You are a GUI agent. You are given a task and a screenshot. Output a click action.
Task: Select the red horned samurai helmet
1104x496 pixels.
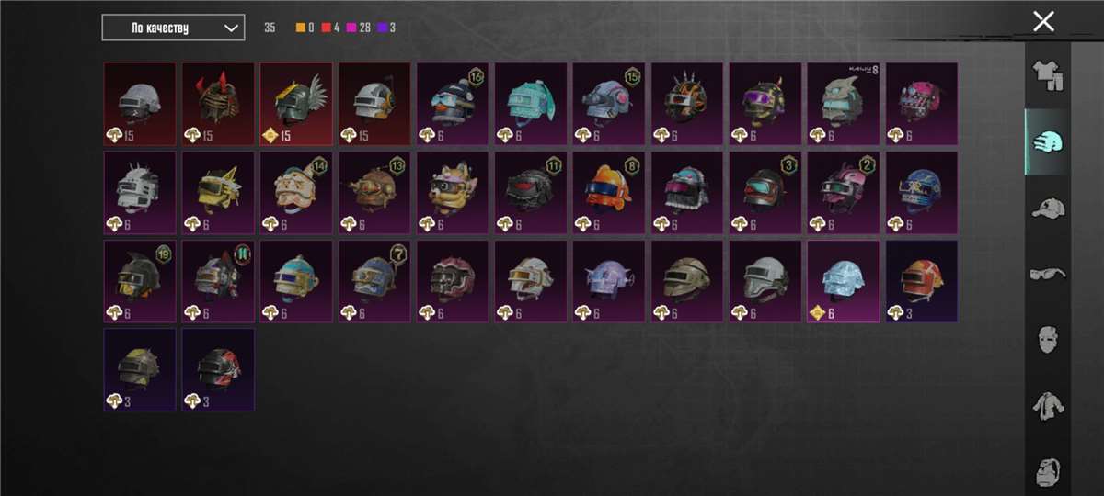tap(218, 104)
